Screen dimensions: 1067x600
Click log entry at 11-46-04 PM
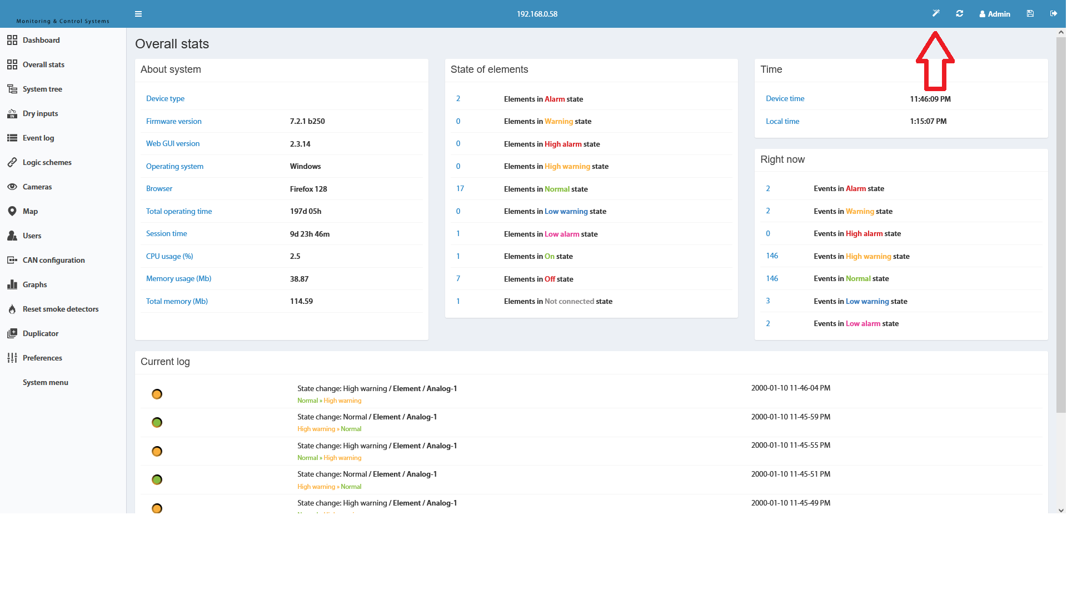[x=591, y=394]
